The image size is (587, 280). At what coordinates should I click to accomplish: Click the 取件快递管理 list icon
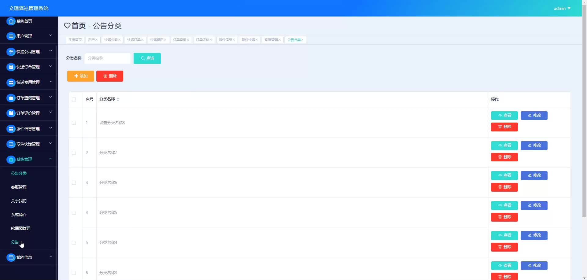tap(11, 144)
